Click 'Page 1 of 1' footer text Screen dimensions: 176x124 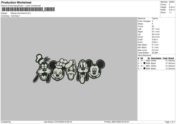coord(170,122)
